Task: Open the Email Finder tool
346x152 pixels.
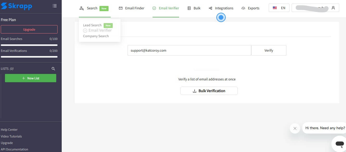Action: 131,8
